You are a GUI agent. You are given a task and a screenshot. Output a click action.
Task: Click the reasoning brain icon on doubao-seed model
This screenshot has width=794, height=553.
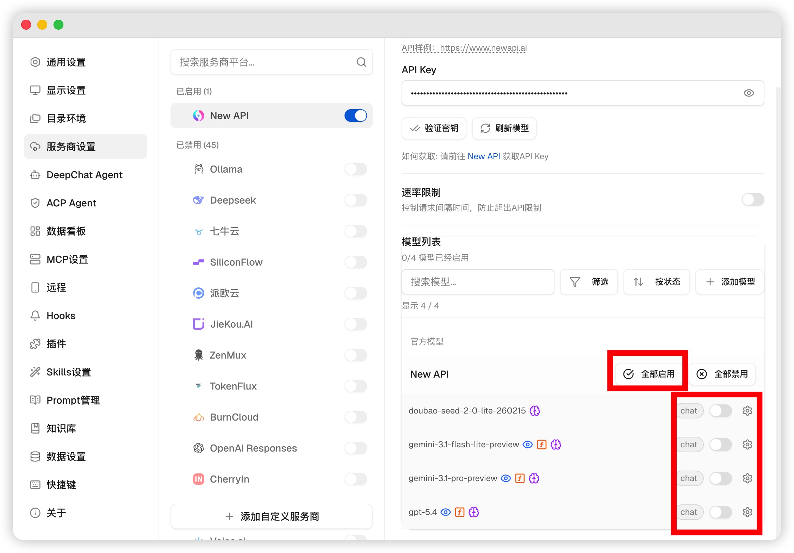(x=535, y=411)
